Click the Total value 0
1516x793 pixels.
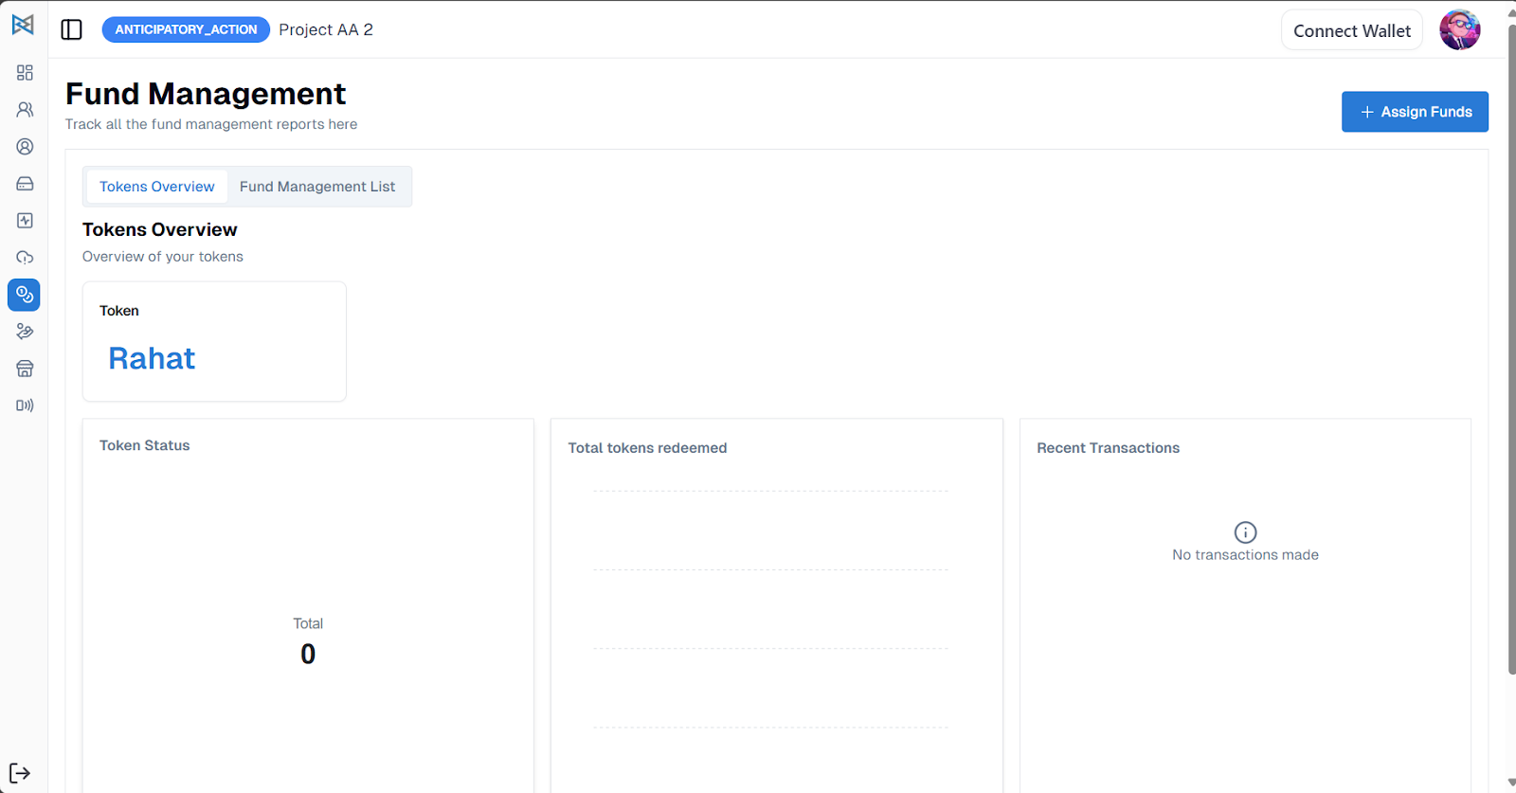[x=308, y=654]
